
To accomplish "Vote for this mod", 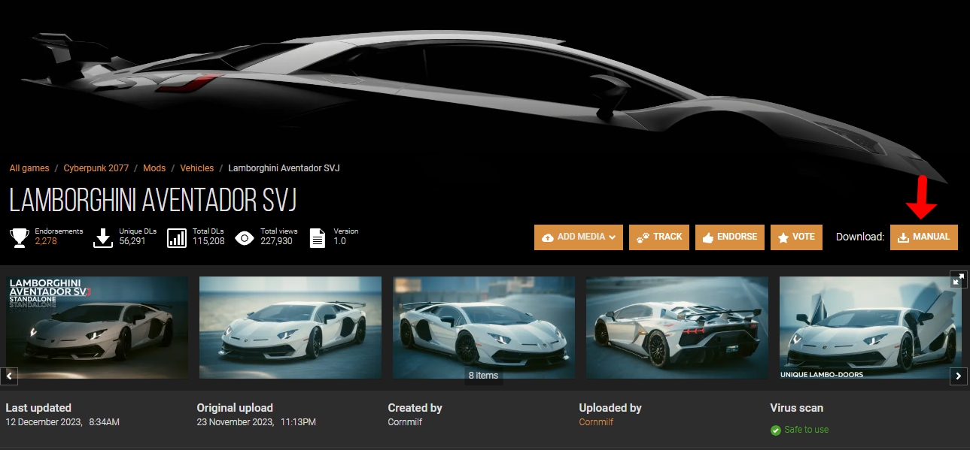I will [796, 237].
